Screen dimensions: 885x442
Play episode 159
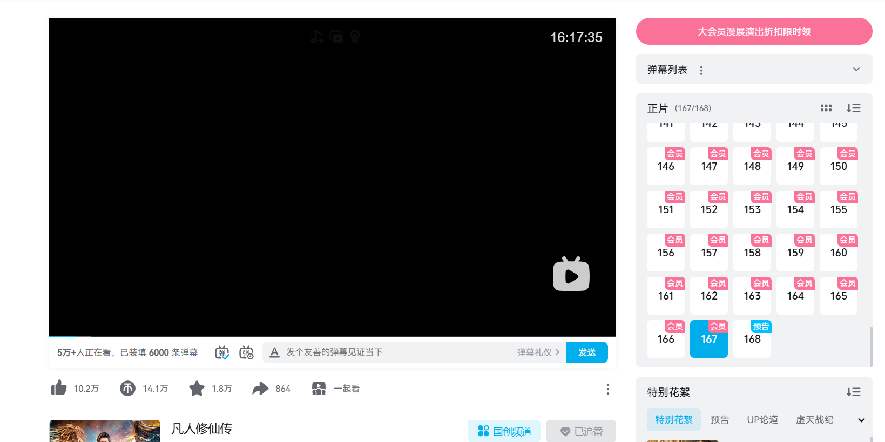click(x=795, y=253)
